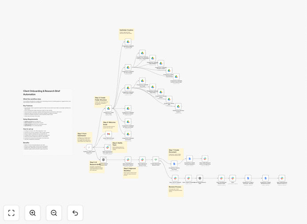Select the Google Docs Create a document node
The image size is (307, 224).
pos(174,164)
